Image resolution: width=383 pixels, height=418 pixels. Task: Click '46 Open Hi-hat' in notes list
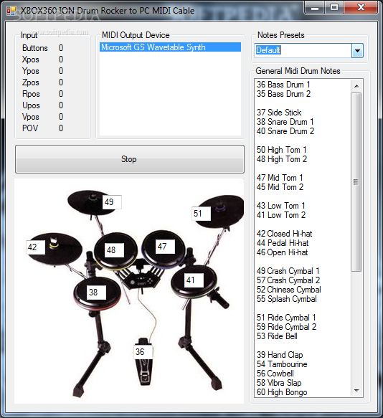coord(282,252)
